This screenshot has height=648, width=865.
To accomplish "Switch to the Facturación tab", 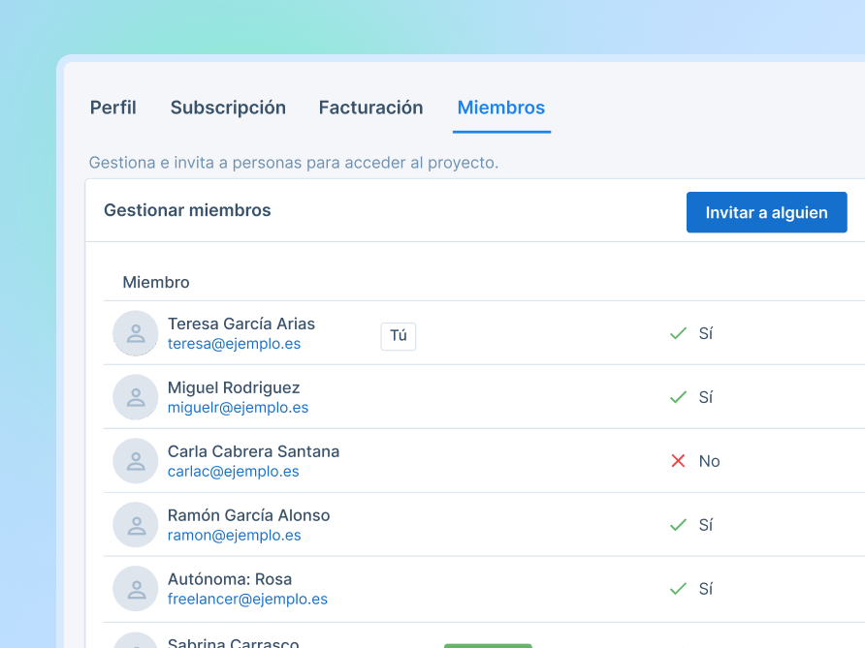I will pos(370,108).
